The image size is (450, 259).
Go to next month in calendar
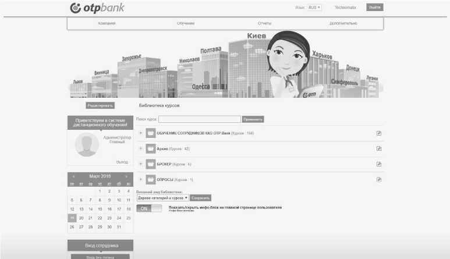[126, 176]
